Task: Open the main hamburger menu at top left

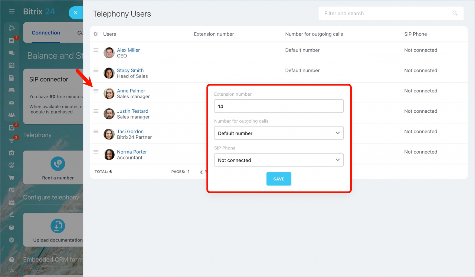Action: pos(12,11)
